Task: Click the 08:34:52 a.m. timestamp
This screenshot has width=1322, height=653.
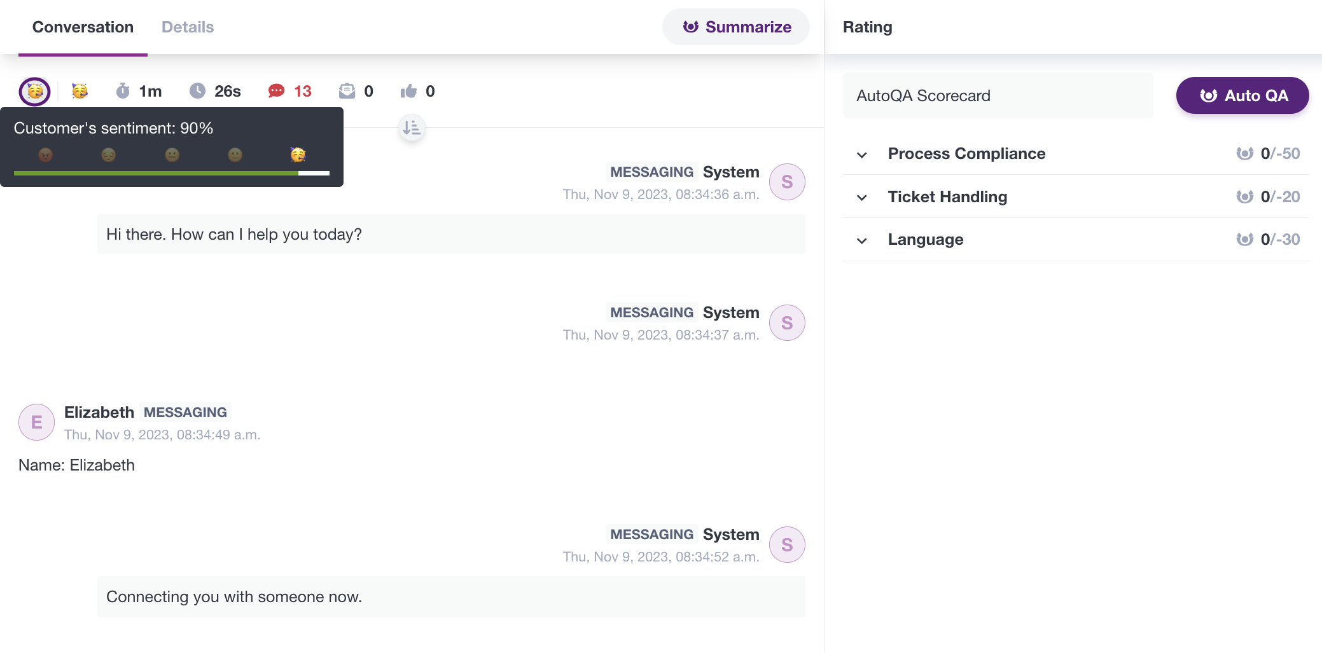Action: point(661,556)
